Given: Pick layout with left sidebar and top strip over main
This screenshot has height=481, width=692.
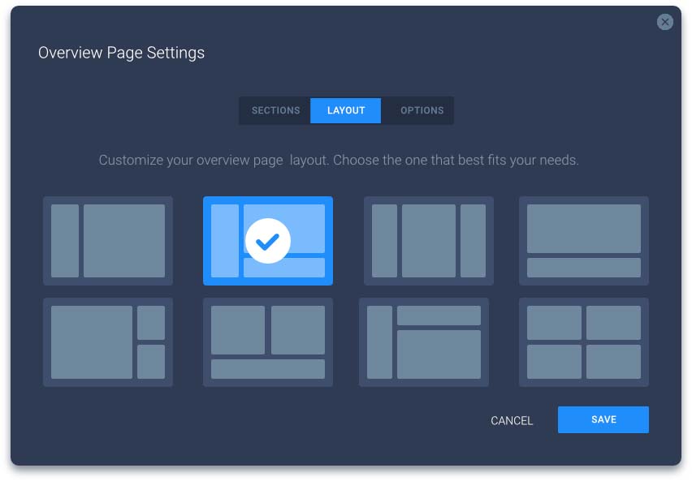Looking at the screenshot, I should click(424, 342).
